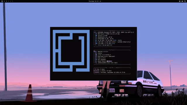The width and height of the screenshot is (187, 105).
Task: Click the OS Age: 0 days line
Action: pyautogui.click(x=99, y=69)
